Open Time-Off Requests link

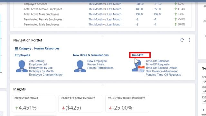point(158,64)
